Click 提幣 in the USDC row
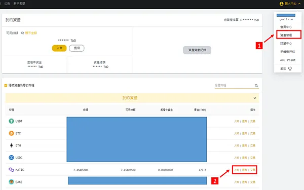The height and width of the screenshot is (190, 304). [x=245, y=158]
